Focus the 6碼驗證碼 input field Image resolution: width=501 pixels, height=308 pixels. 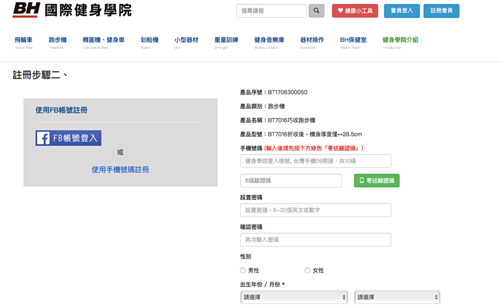point(291,181)
